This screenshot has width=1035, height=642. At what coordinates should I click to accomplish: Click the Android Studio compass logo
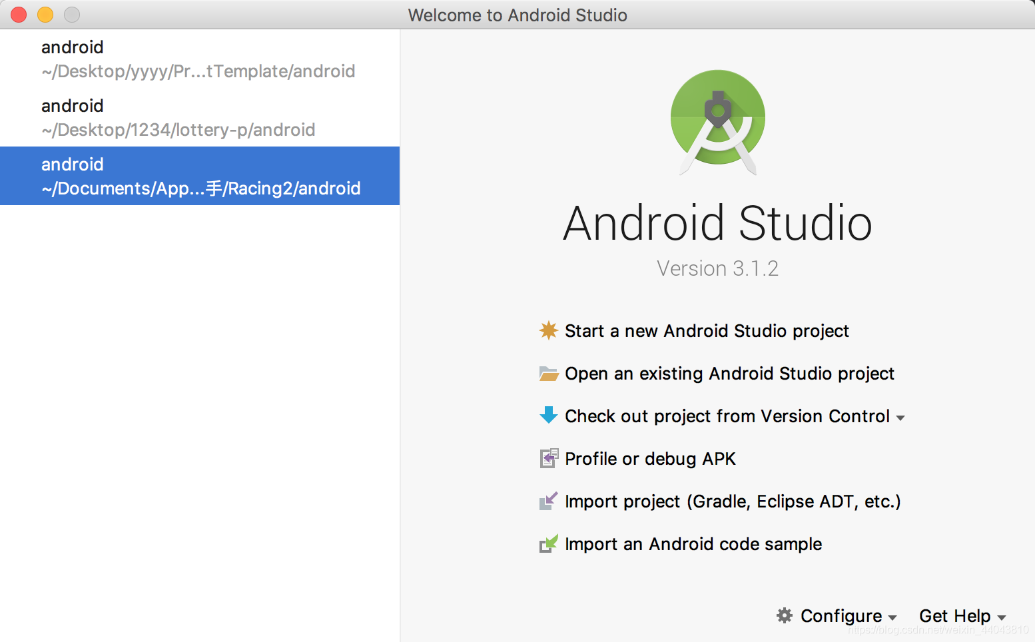pyautogui.click(x=718, y=122)
